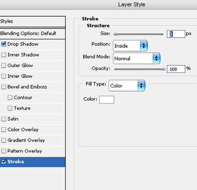Open the Color Overlay settings row
197x190 pixels.
[33, 129]
